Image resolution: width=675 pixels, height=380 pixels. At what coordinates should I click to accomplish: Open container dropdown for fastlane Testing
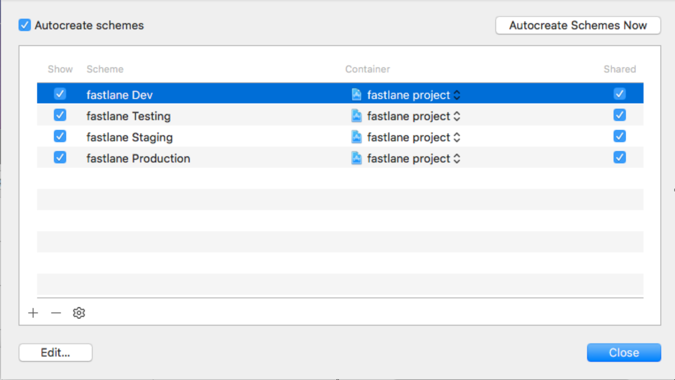(457, 116)
